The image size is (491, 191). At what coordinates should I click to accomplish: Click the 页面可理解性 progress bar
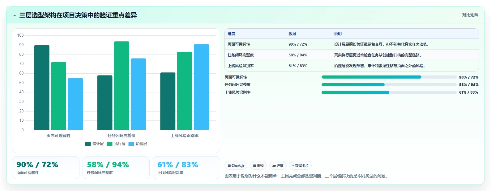389,77
